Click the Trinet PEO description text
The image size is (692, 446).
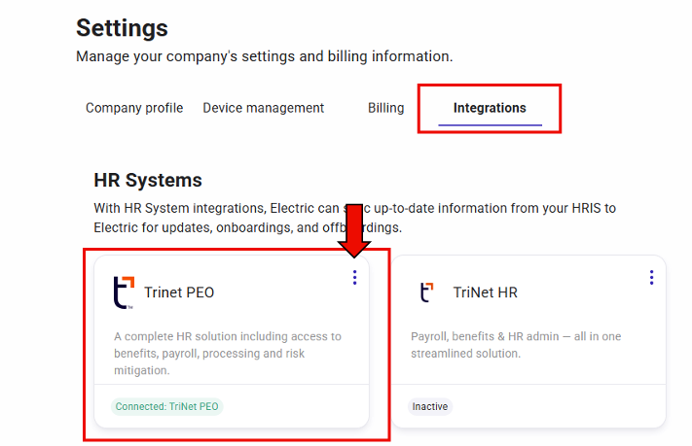coord(228,354)
